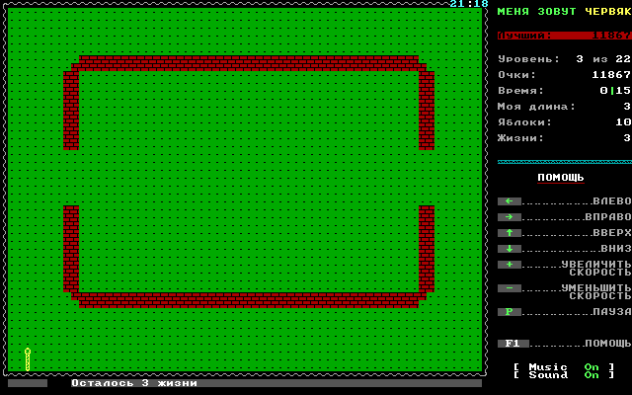Click the minus key slow-down icon
Viewport: 632px width, 395px height.
click(x=510, y=288)
